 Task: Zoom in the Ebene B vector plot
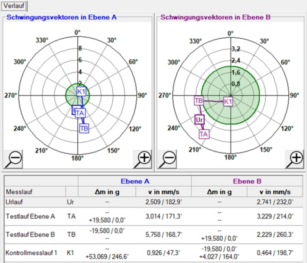(295, 159)
